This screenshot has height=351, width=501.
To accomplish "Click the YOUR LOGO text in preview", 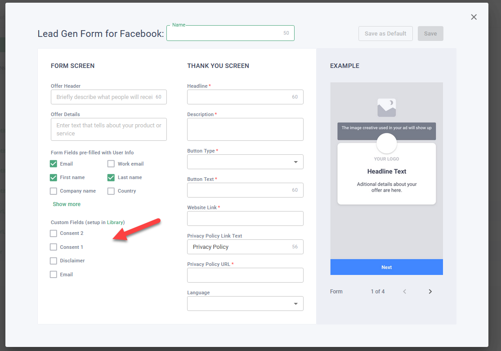I will pos(386,159).
